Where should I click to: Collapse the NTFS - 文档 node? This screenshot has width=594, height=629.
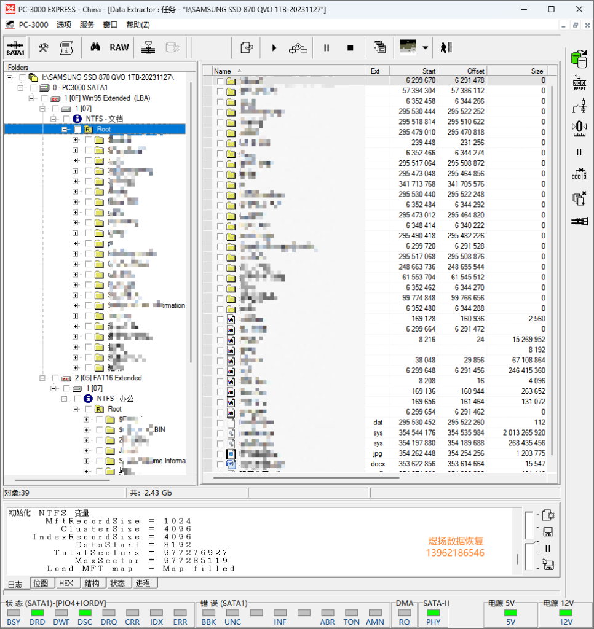pos(53,119)
